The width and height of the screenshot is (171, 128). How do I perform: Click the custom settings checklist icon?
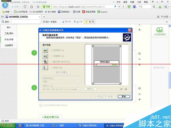[x=45, y=68]
